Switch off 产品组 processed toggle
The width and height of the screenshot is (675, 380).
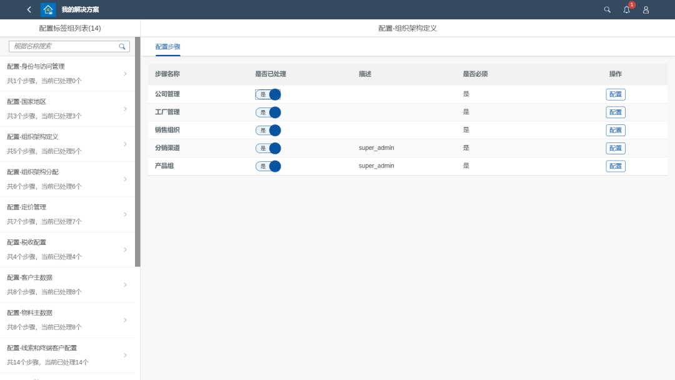(268, 166)
